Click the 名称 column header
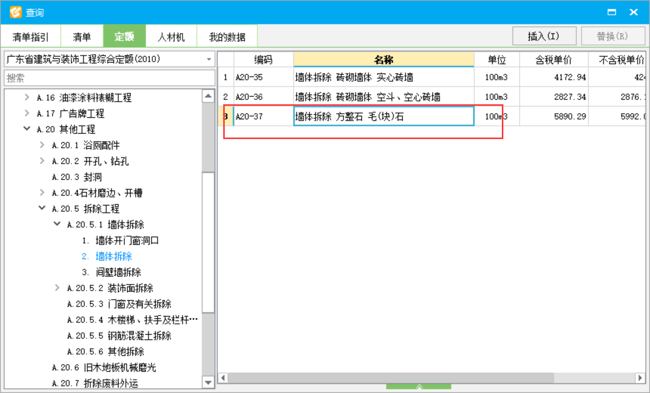This screenshot has height=393, width=650. click(x=384, y=59)
